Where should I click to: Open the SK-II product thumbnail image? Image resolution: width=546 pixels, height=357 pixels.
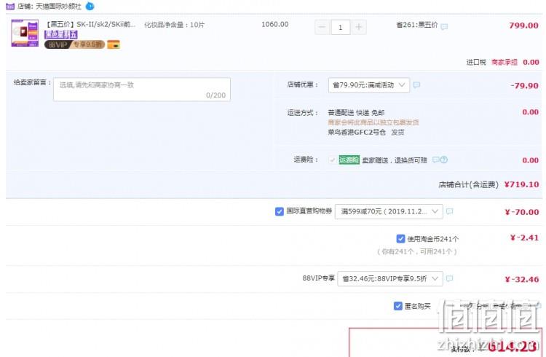(x=25, y=33)
